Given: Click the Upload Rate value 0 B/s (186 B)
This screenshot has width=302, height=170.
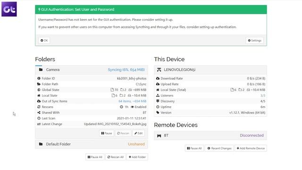Looking at the screenshot, I should pos(256,84).
